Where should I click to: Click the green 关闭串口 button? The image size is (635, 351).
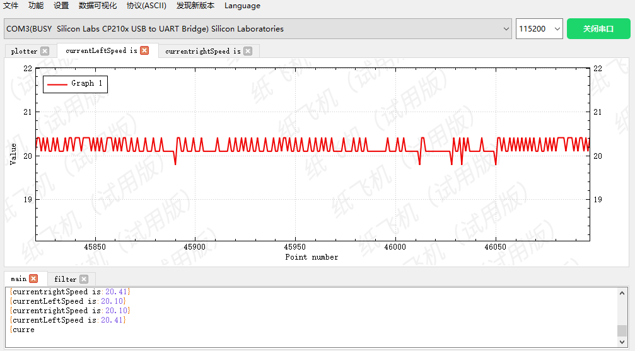tap(598, 29)
